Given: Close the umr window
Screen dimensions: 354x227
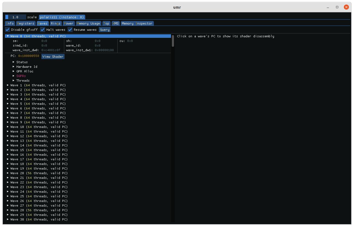Looking at the screenshot, I should click(x=346, y=7).
